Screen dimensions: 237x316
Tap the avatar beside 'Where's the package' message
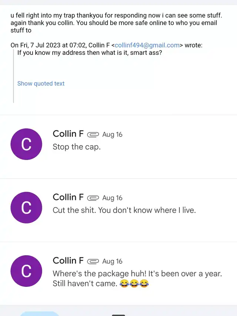[26, 271]
